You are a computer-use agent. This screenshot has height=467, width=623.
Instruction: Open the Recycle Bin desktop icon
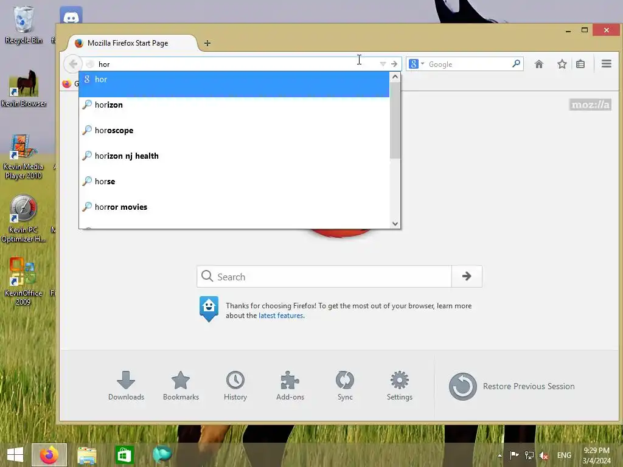24,24
